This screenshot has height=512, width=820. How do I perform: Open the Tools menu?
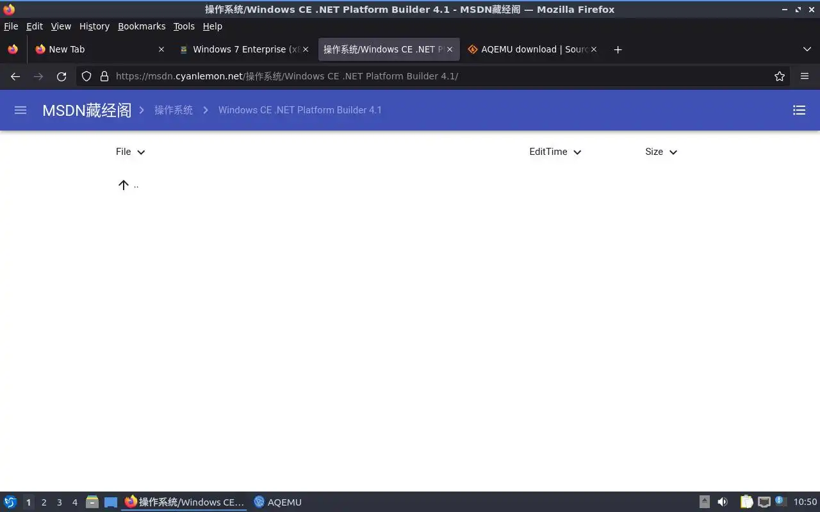coord(184,26)
